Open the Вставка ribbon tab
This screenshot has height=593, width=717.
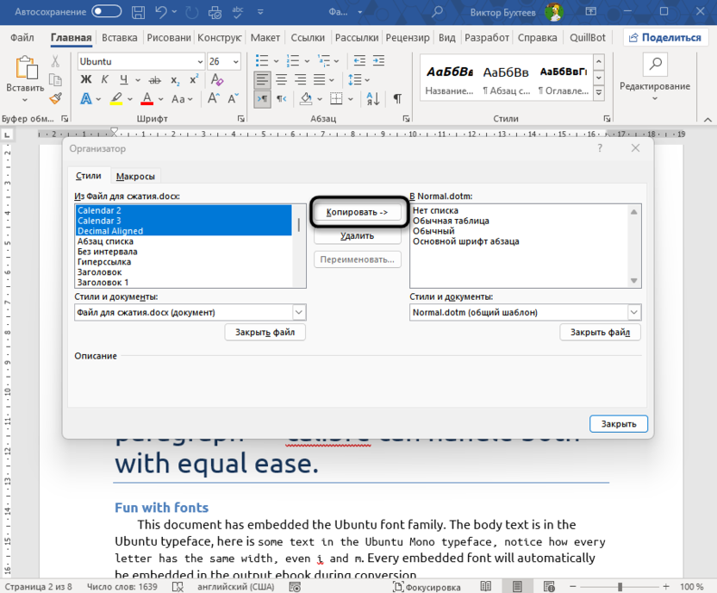(x=119, y=38)
